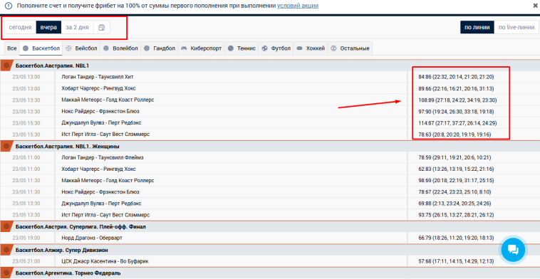Screen dimensions: 540x279
Task: Show results за 2 дня
Action: (x=77, y=28)
